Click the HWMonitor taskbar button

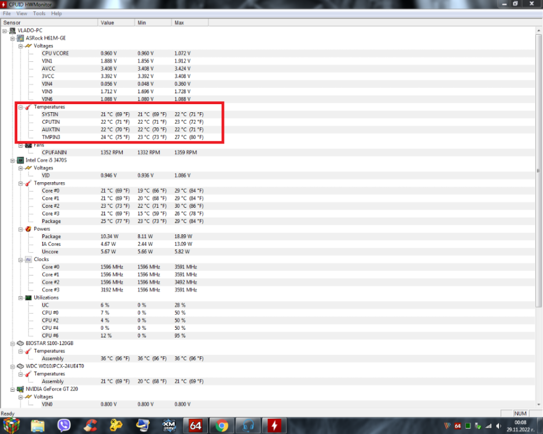pos(274,425)
